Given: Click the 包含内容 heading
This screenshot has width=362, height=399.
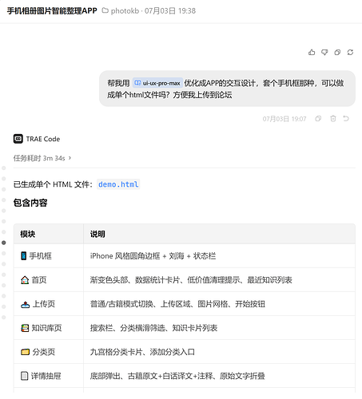Looking at the screenshot, I should click(30, 203).
